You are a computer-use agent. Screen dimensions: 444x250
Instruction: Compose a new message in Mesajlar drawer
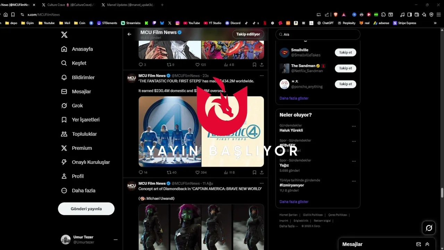click(419, 244)
